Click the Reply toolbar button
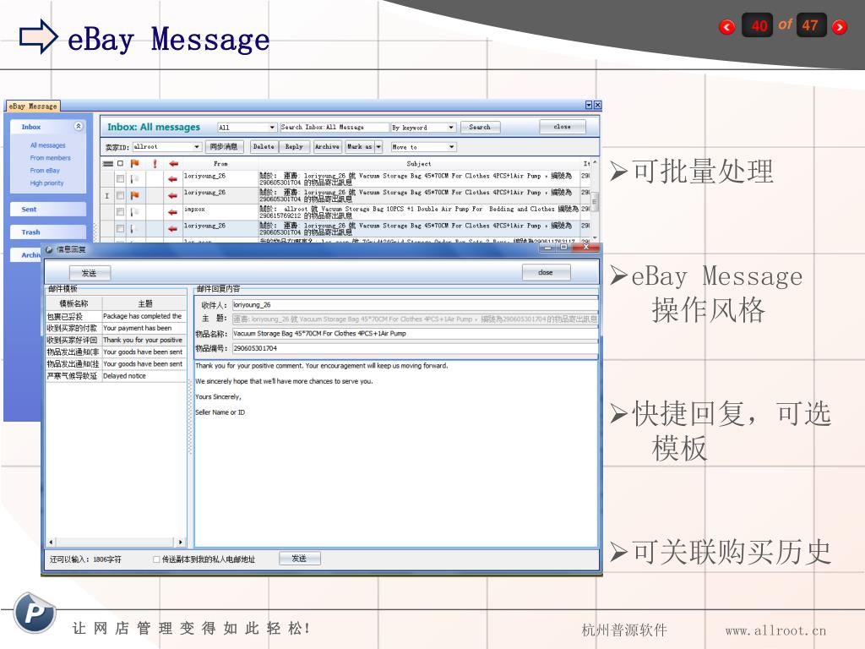The height and width of the screenshot is (649, 865). [294, 147]
